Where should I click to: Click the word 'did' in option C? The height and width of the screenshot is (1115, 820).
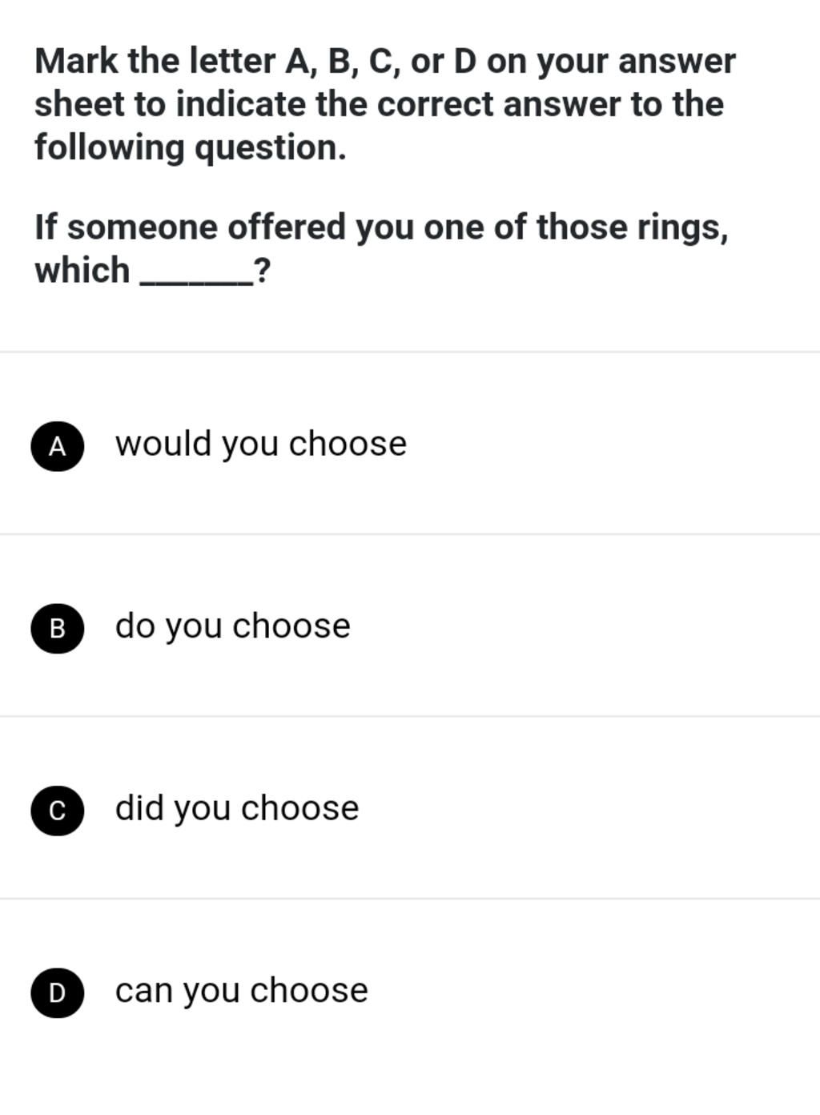(139, 807)
